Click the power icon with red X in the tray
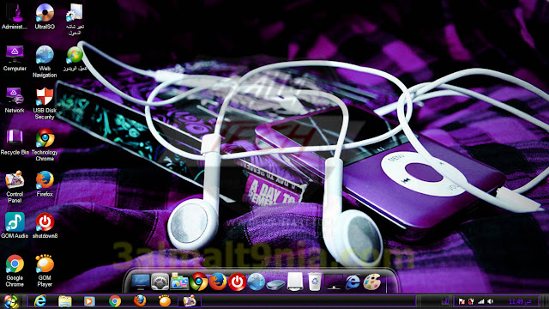This screenshot has height=309, width=549. 471,301
